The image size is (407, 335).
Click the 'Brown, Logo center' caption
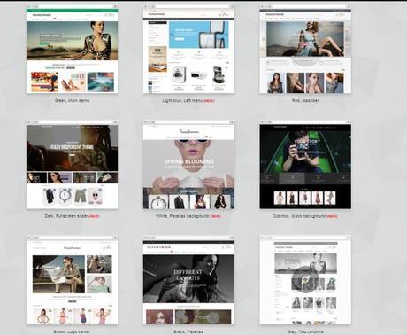click(x=72, y=331)
